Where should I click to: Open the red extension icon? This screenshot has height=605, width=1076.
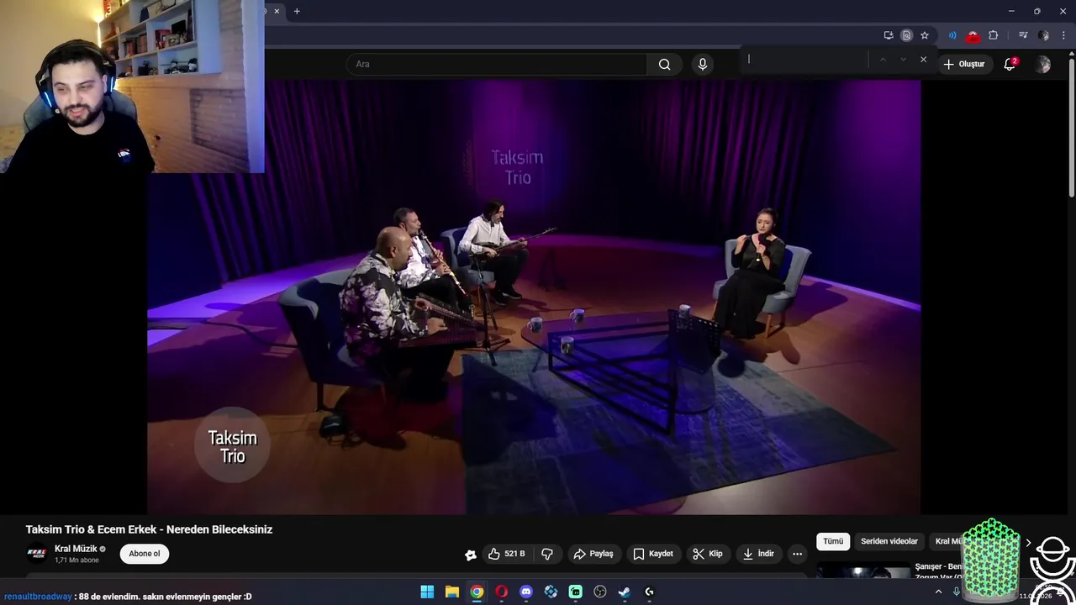(973, 35)
